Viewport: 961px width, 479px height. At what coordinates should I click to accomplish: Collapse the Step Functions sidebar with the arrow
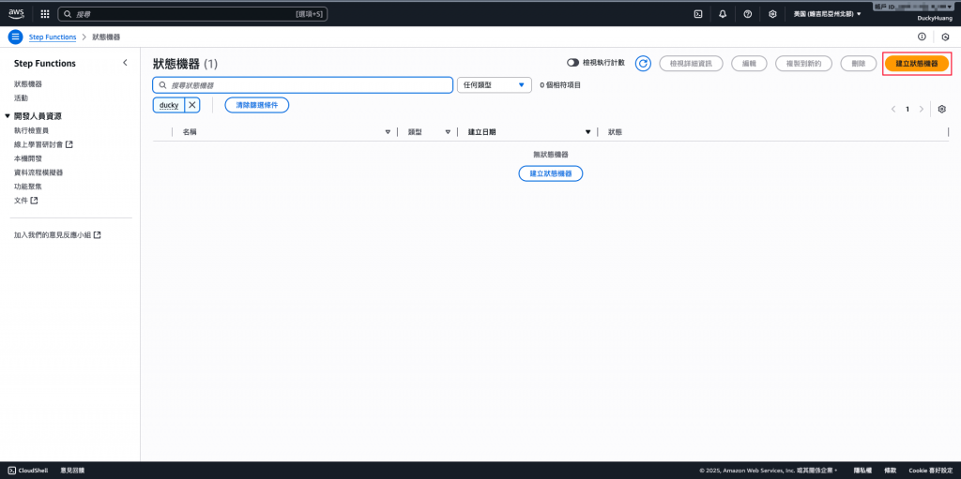click(125, 63)
